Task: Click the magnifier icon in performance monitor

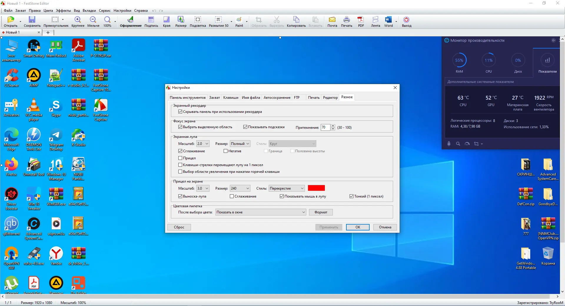Action: click(x=458, y=144)
